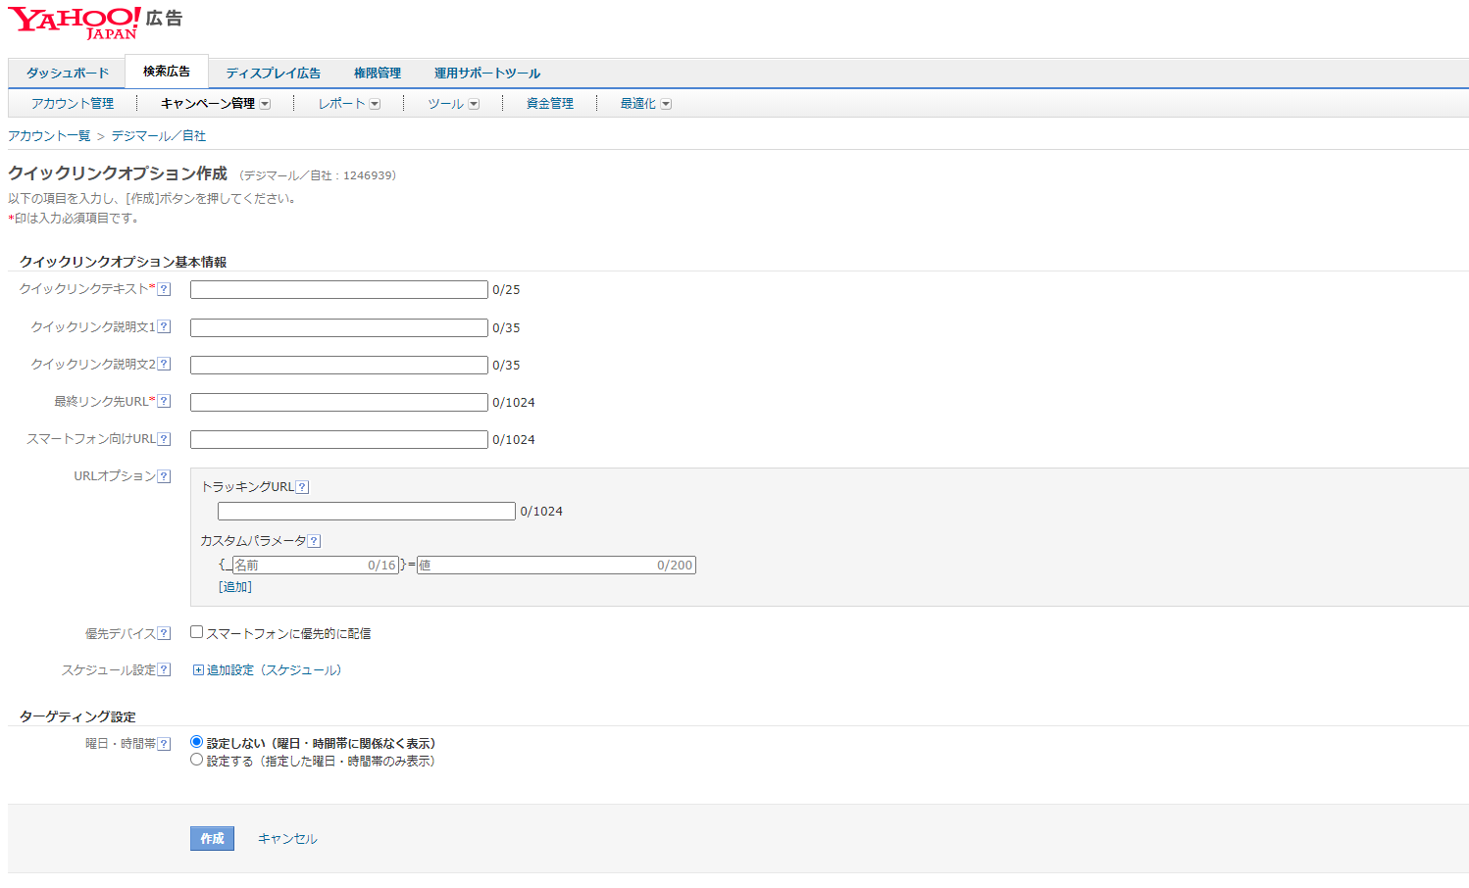Open help icon beside 優先デバイス
1469x888 pixels.
pyautogui.click(x=164, y=634)
